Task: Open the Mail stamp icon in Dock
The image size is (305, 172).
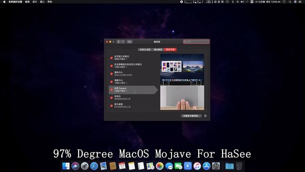Action: pyautogui.click(x=103, y=166)
